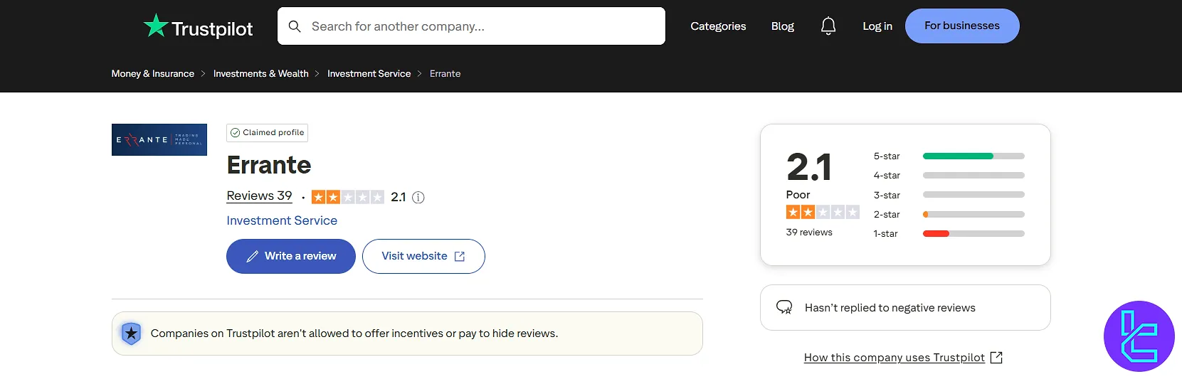Filter reviews by 1-star bar
Image resolution: width=1182 pixels, height=379 pixels.
(973, 234)
